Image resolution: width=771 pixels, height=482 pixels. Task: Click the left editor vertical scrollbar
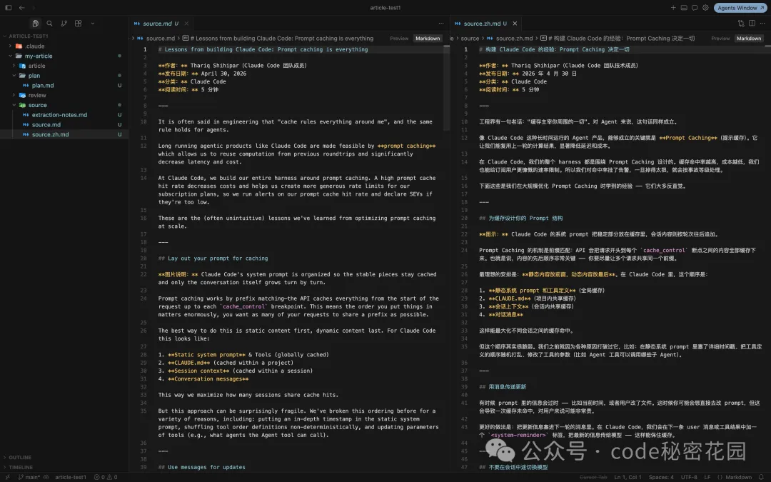pos(446,89)
